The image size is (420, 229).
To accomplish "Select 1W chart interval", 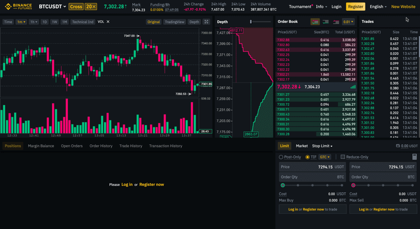I will click(x=54, y=22).
